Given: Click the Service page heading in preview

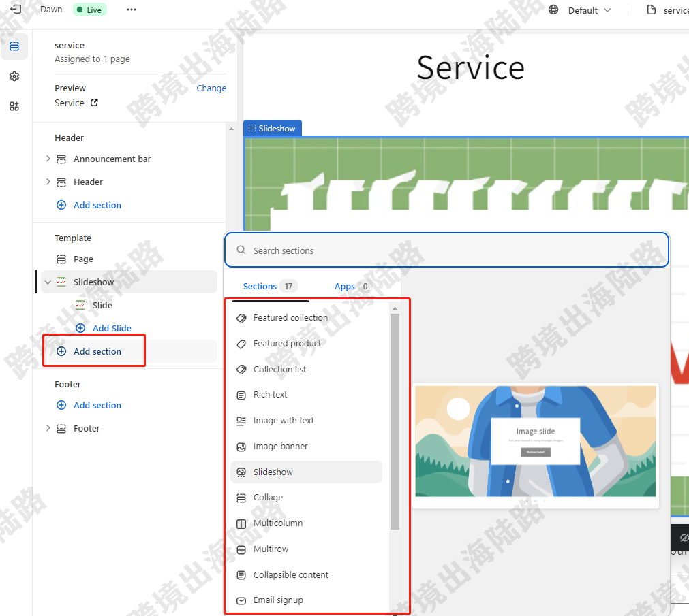Looking at the screenshot, I should tap(470, 68).
